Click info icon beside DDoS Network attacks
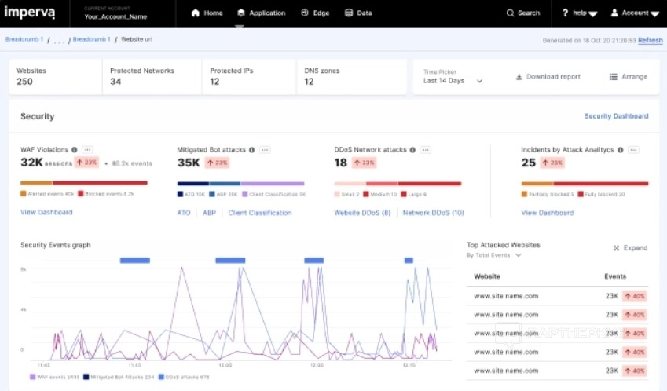 click(413, 150)
